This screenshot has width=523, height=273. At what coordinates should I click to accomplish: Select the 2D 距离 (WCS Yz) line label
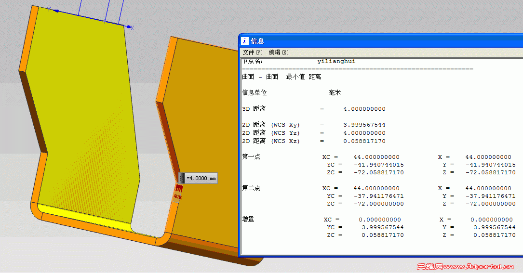(x=271, y=133)
